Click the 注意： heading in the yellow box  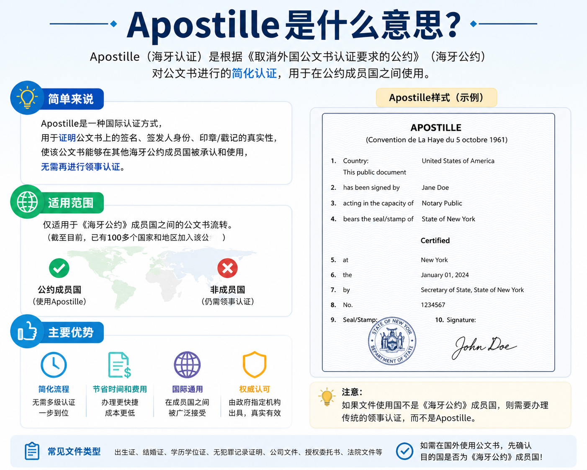coord(352,392)
